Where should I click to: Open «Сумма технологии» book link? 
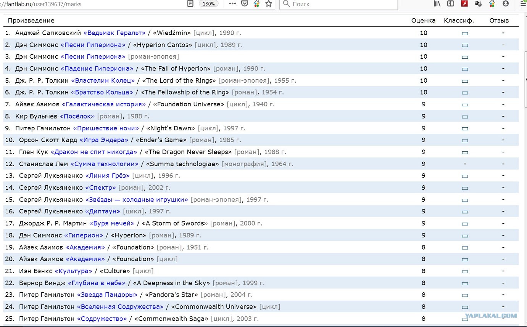click(105, 164)
